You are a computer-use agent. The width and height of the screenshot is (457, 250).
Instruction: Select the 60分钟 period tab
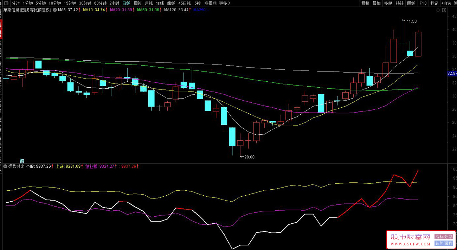[x=100, y=3]
